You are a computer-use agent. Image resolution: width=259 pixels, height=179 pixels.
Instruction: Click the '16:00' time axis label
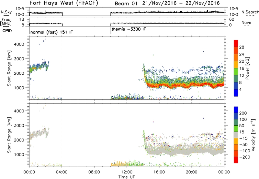coord(159,172)
